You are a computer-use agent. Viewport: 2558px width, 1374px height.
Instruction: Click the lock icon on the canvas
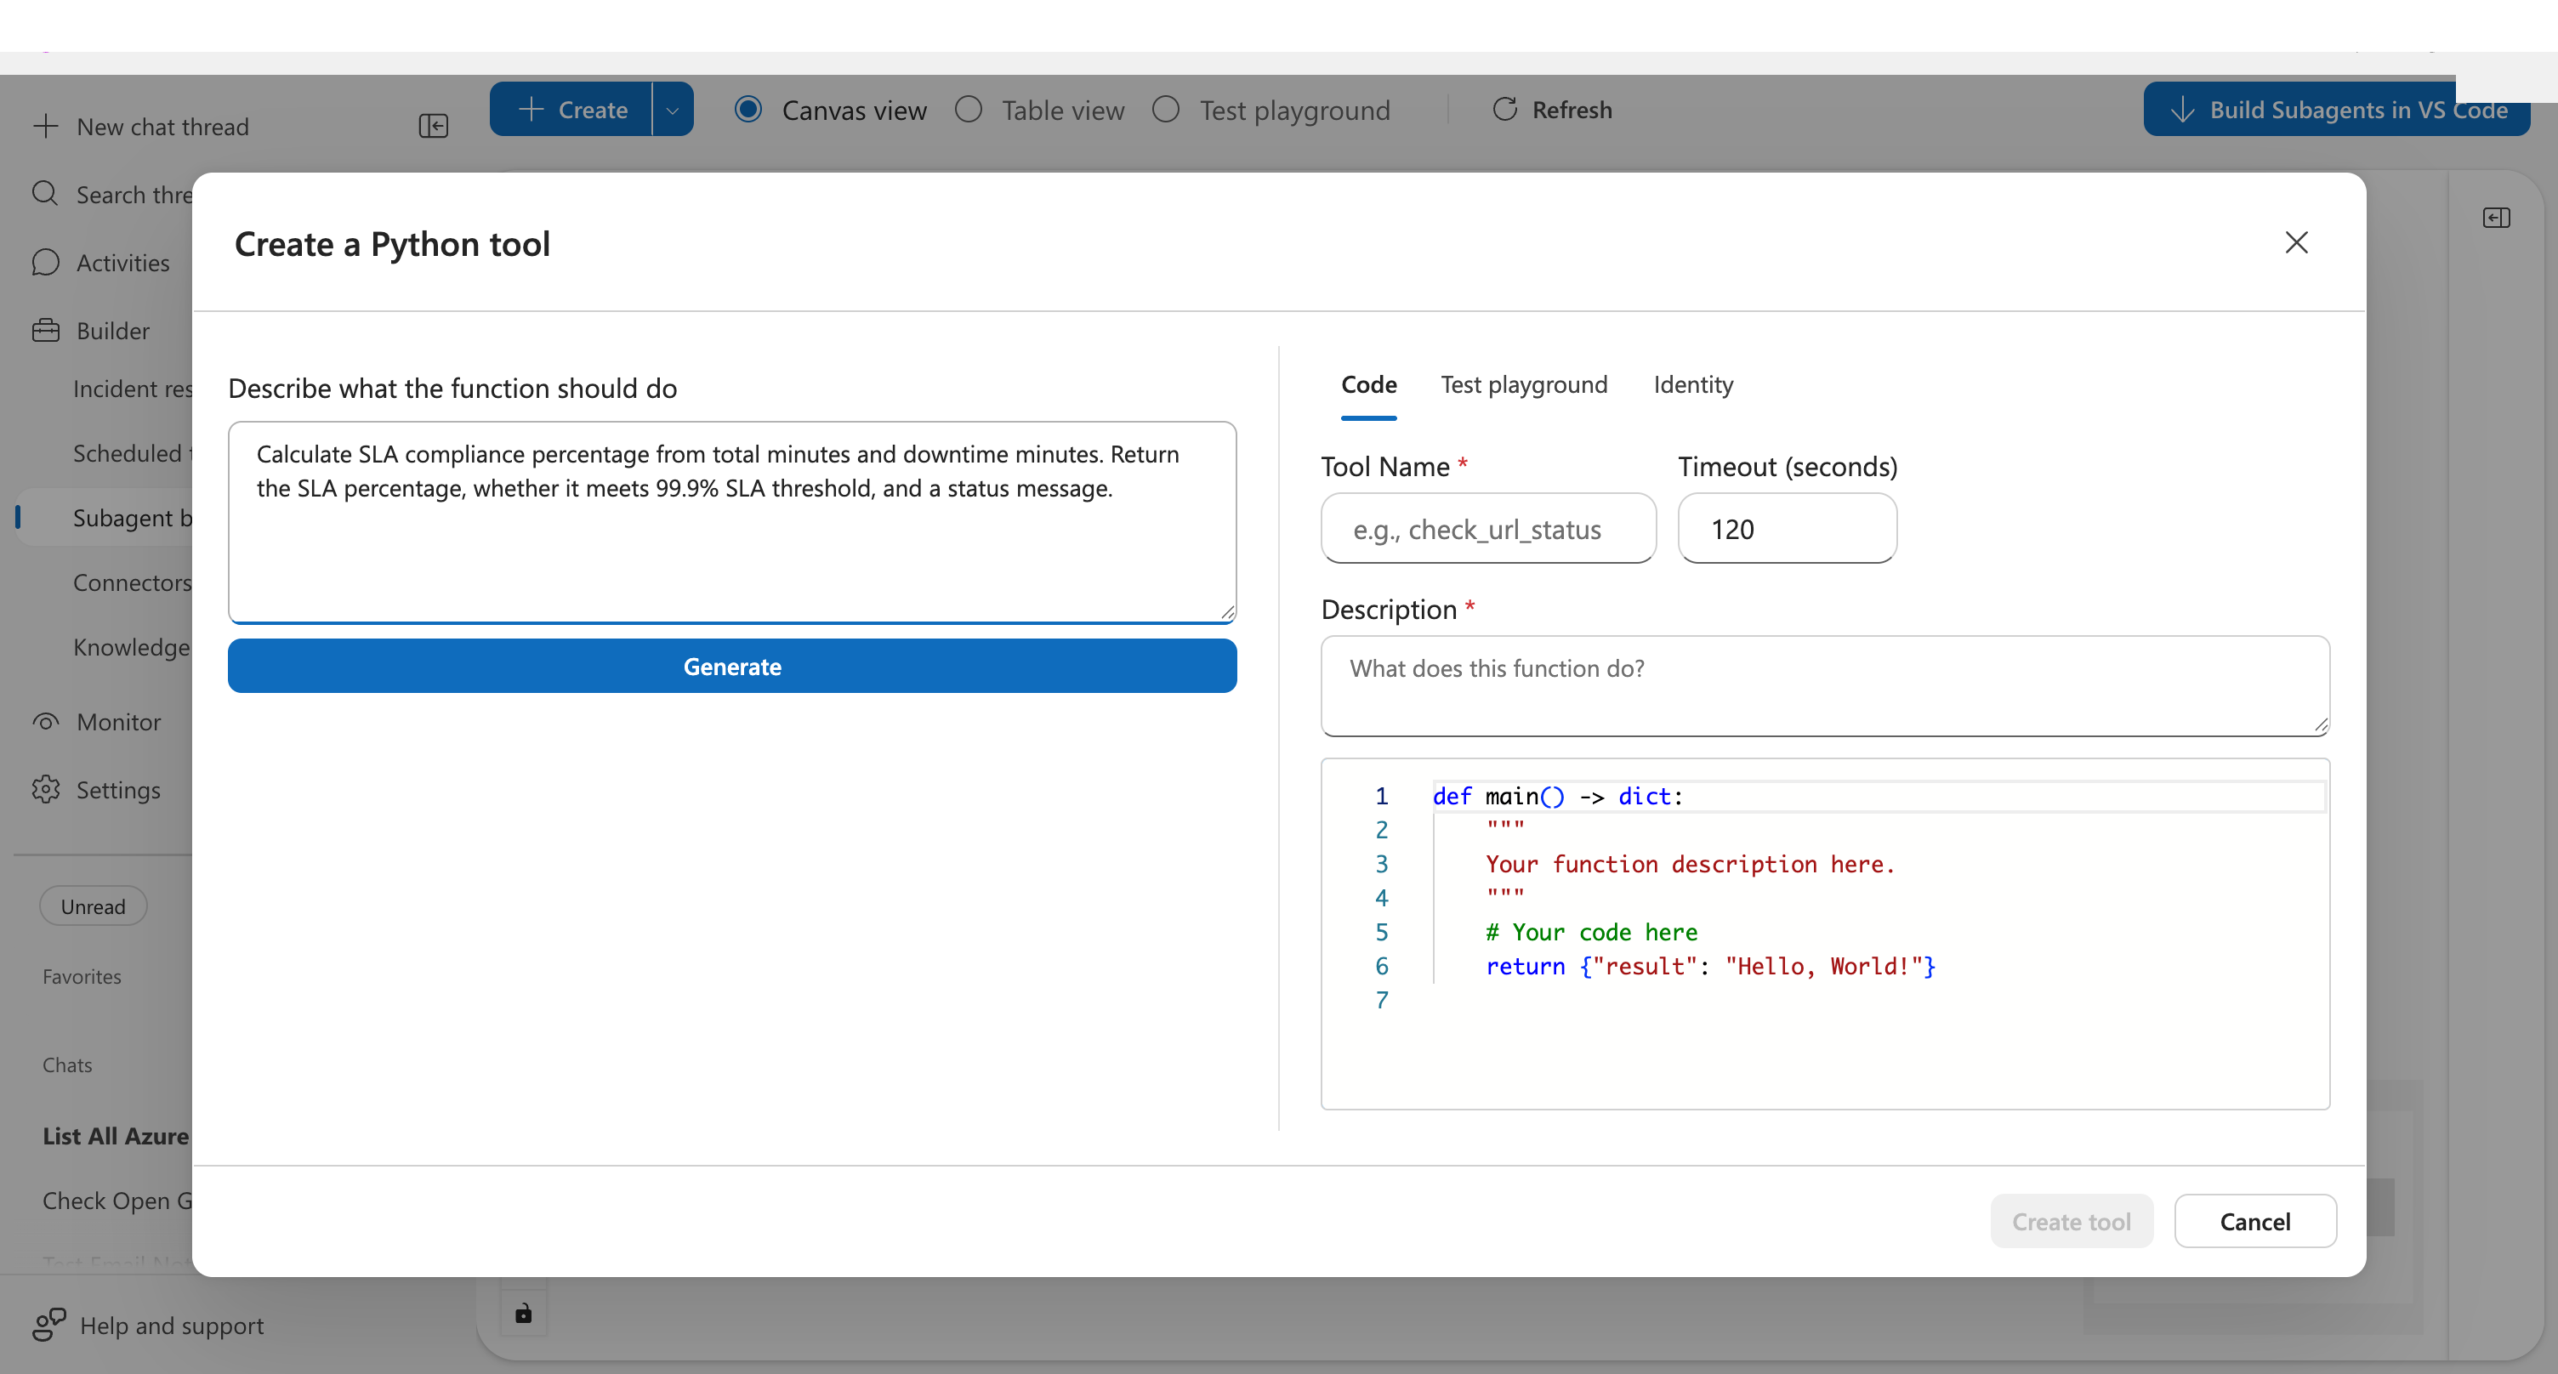(523, 1314)
